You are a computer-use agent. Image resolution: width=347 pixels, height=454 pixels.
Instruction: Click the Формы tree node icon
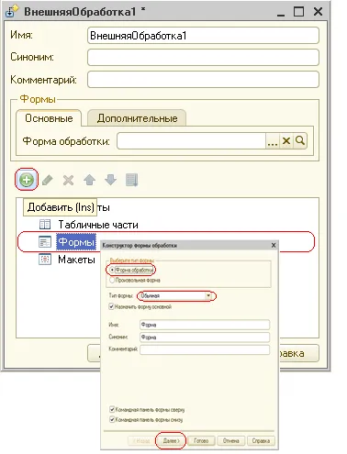pos(45,242)
